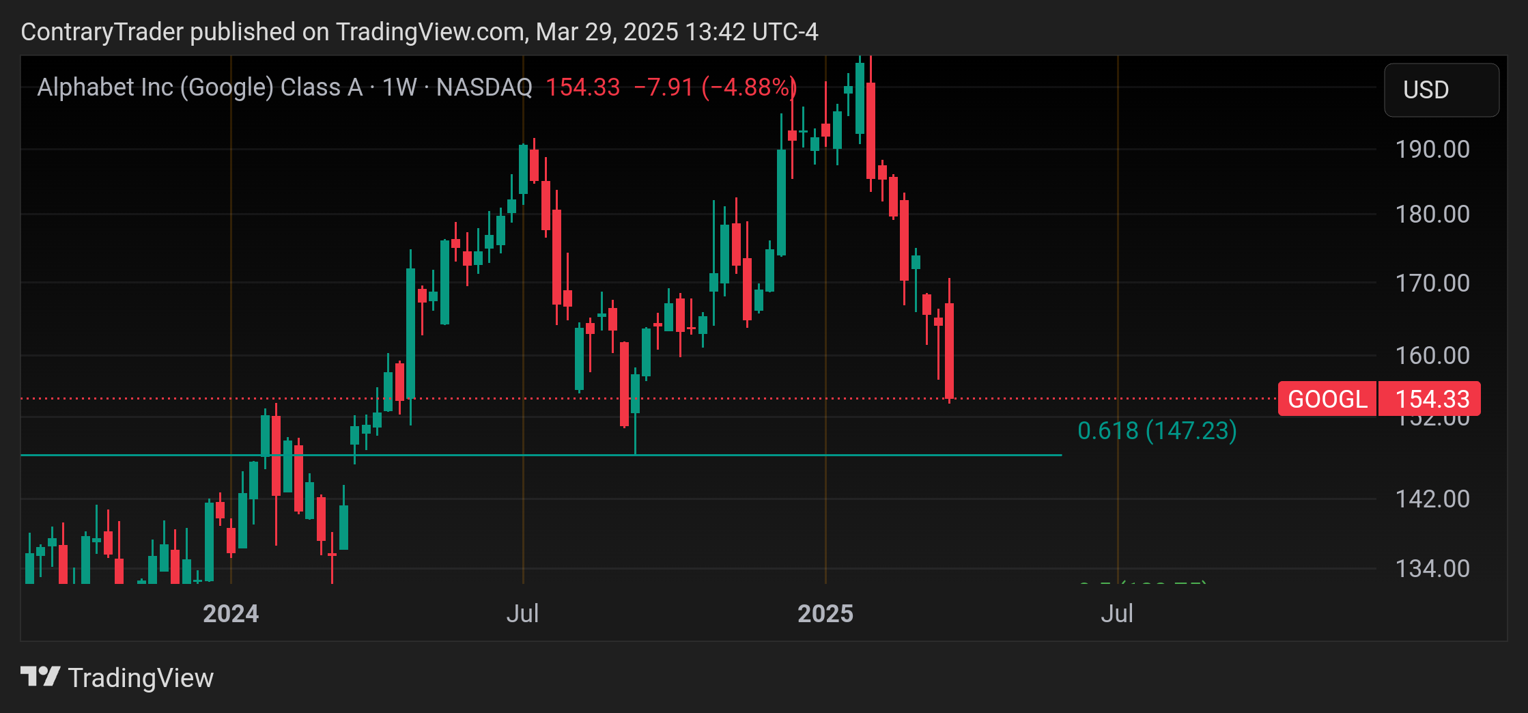This screenshot has width=1528, height=713.
Task: Click the 170.00 price axis label
Action: pyautogui.click(x=1432, y=283)
